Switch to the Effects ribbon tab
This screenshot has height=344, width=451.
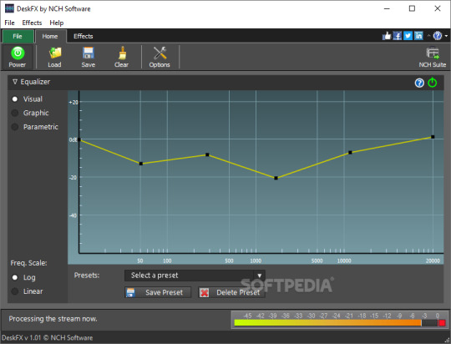(x=84, y=36)
